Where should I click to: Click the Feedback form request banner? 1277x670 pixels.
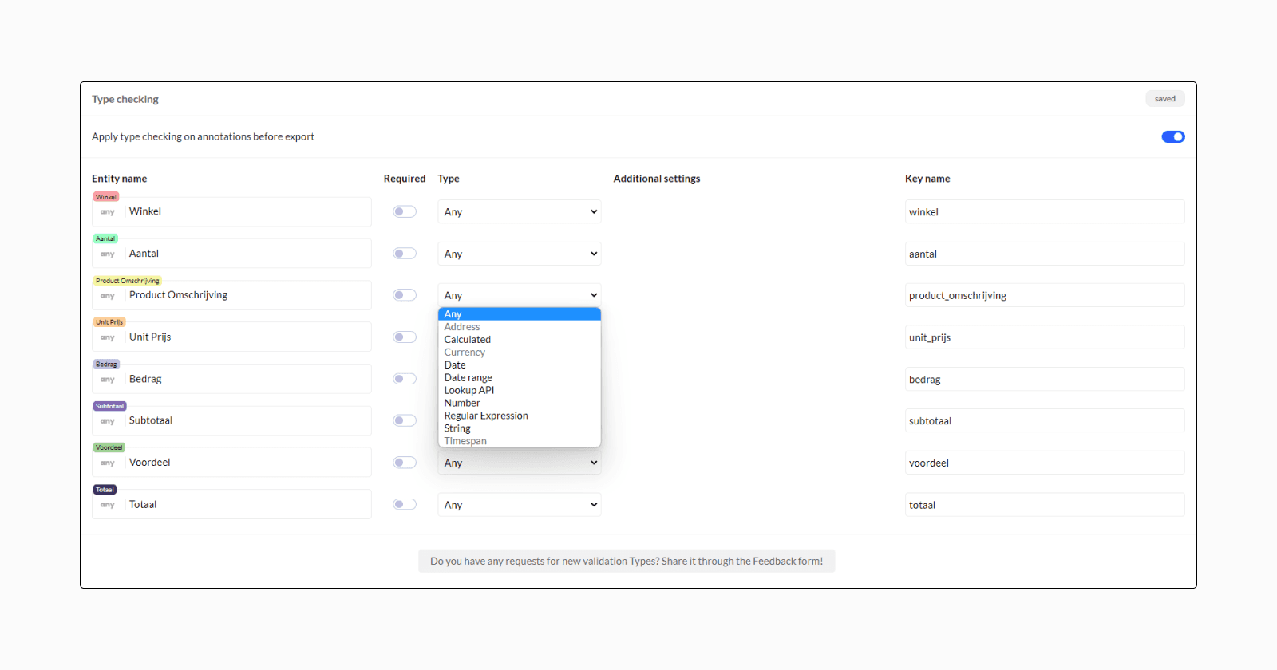tap(627, 562)
